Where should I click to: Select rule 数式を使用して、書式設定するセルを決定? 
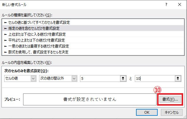pos(93,52)
